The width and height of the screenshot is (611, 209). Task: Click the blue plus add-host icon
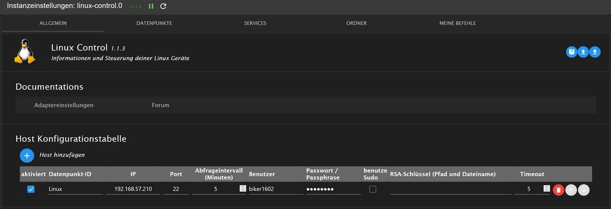click(x=27, y=155)
